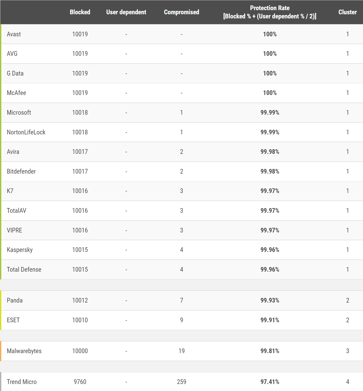Click the AVG product name
The image size is (363, 391).
12,54
